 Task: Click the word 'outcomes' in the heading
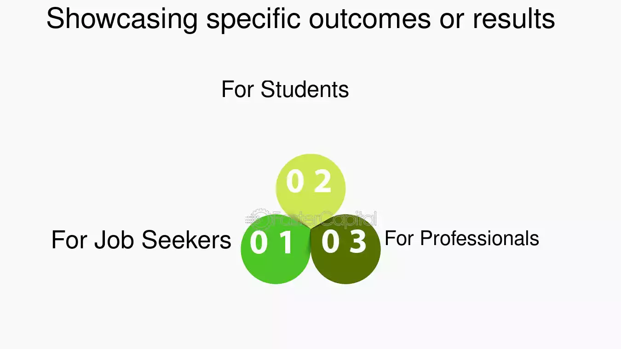[x=370, y=19]
